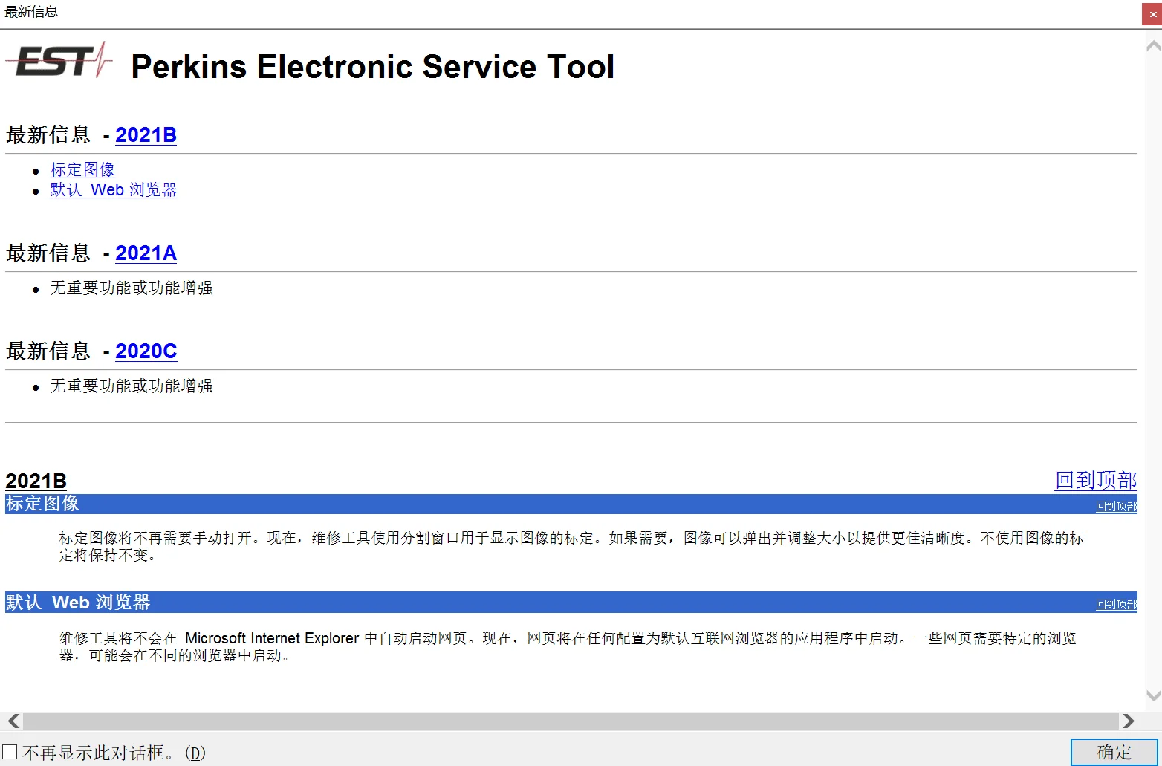Click the large 回到顶部 link beside the 2021B section title
Image resolution: width=1162 pixels, height=766 pixels.
pyautogui.click(x=1096, y=481)
